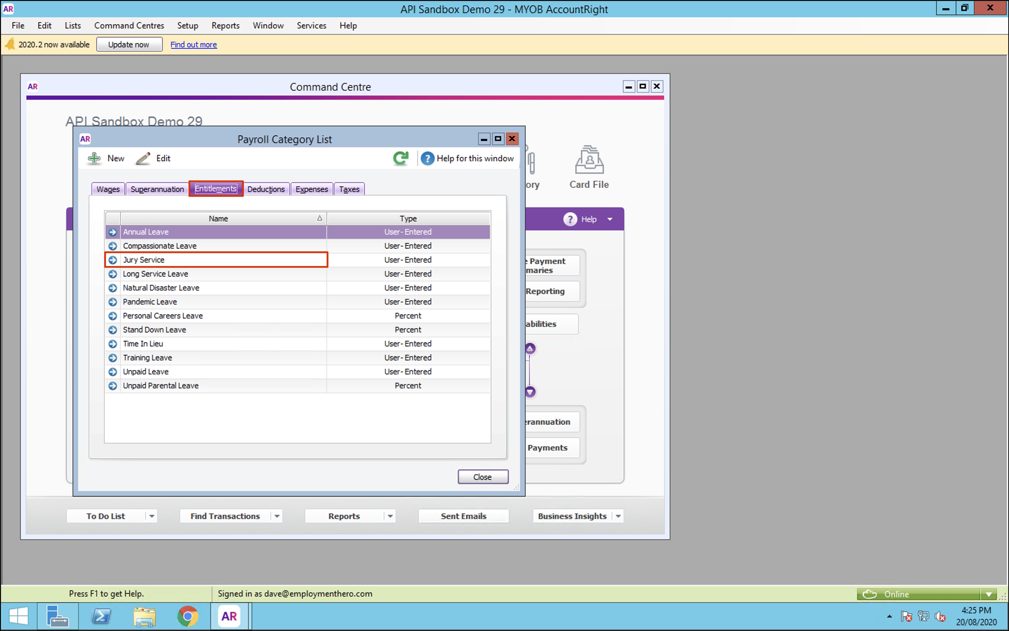Expand the Command Centre Help dropdown arrow
This screenshot has height=631, width=1009.
tap(610, 219)
